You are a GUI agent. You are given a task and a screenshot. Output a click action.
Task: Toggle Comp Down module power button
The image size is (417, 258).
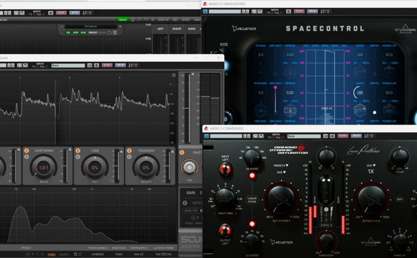click(27, 150)
